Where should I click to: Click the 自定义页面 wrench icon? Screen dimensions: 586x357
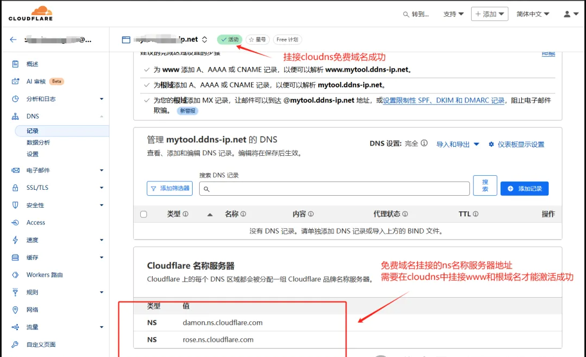pos(15,344)
